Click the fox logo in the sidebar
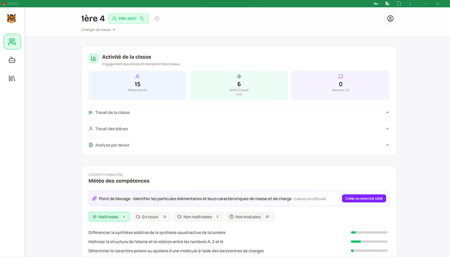 coord(12,19)
